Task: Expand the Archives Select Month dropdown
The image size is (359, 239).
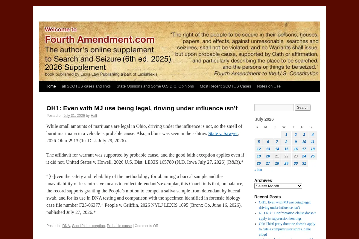Action: tap(278, 186)
